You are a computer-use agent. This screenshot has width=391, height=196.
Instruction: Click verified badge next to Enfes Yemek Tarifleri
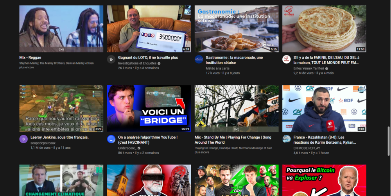tap(326, 68)
